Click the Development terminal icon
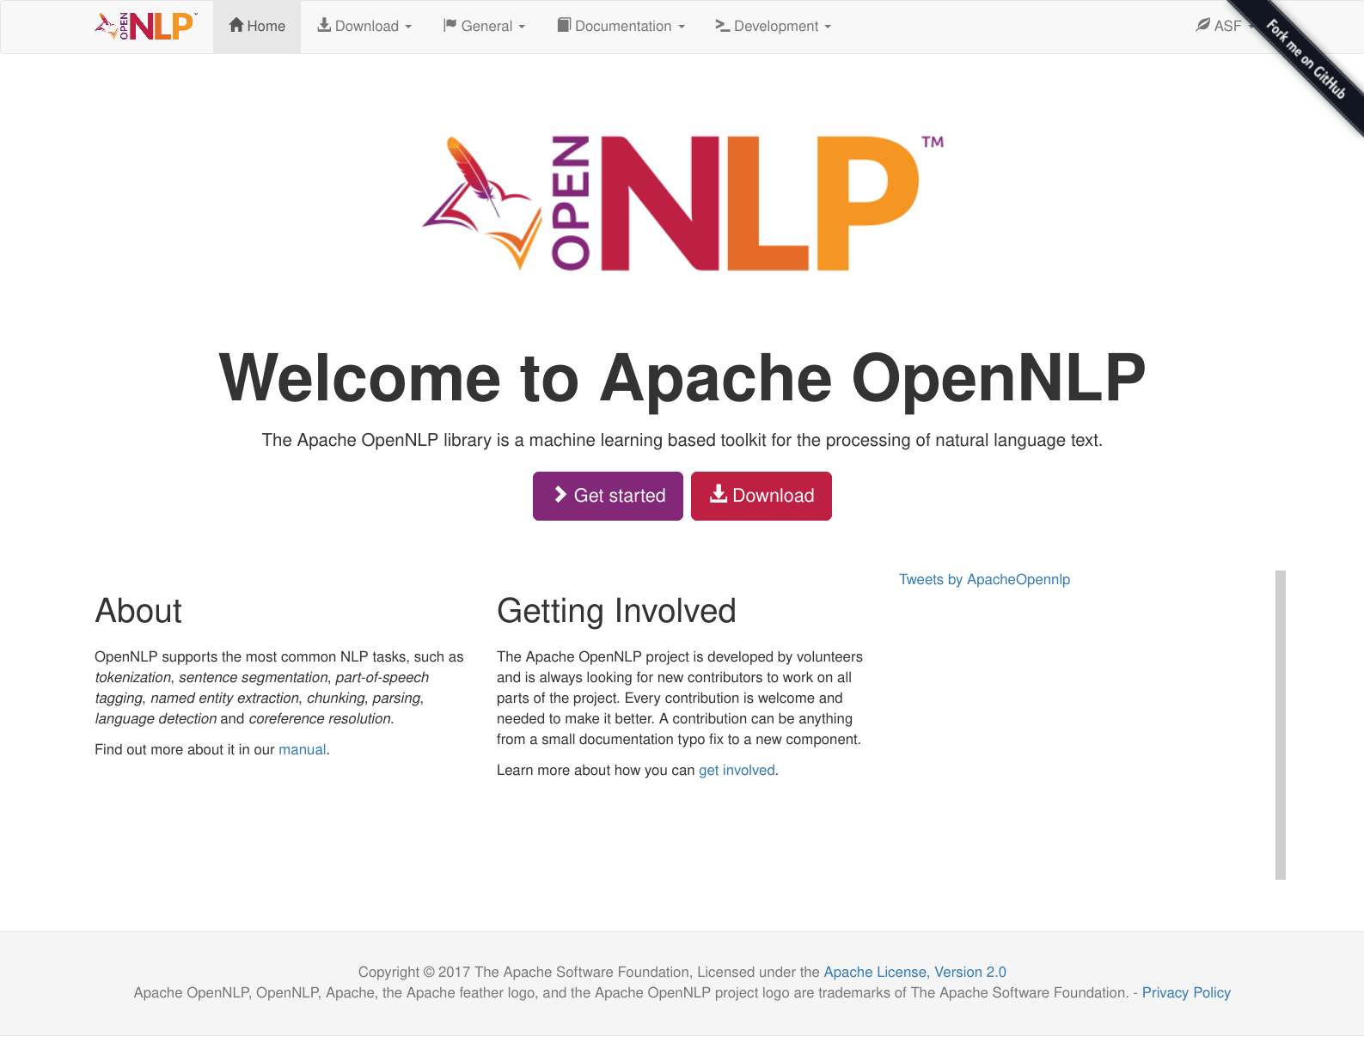Viewport: 1364px width, 1037px height. click(723, 25)
